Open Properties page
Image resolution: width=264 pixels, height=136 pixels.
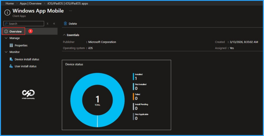point(21,45)
